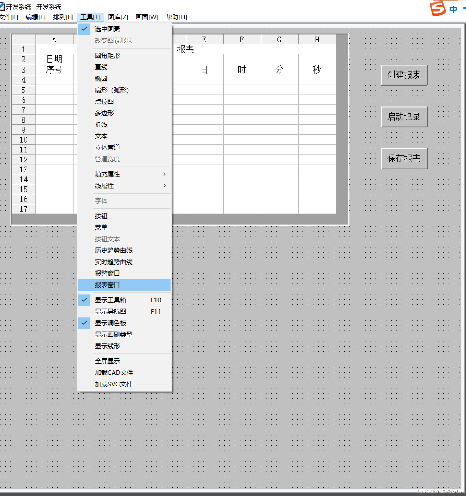Close the open 工具[T] menu

pyautogui.click(x=90, y=17)
